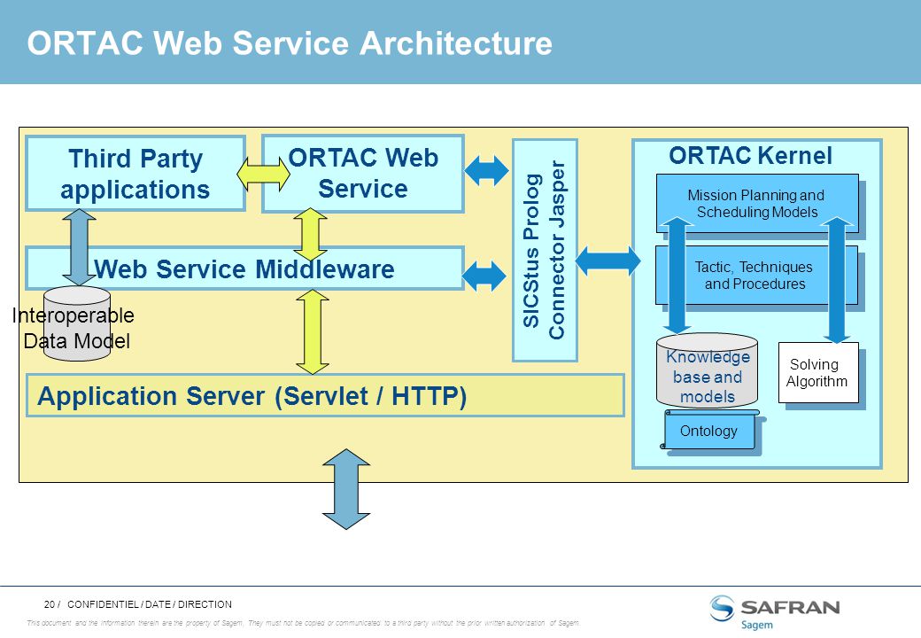921x638 pixels.
Task: Select the Application Server (Servlet / HTTP) box
Action: point(325,395)
